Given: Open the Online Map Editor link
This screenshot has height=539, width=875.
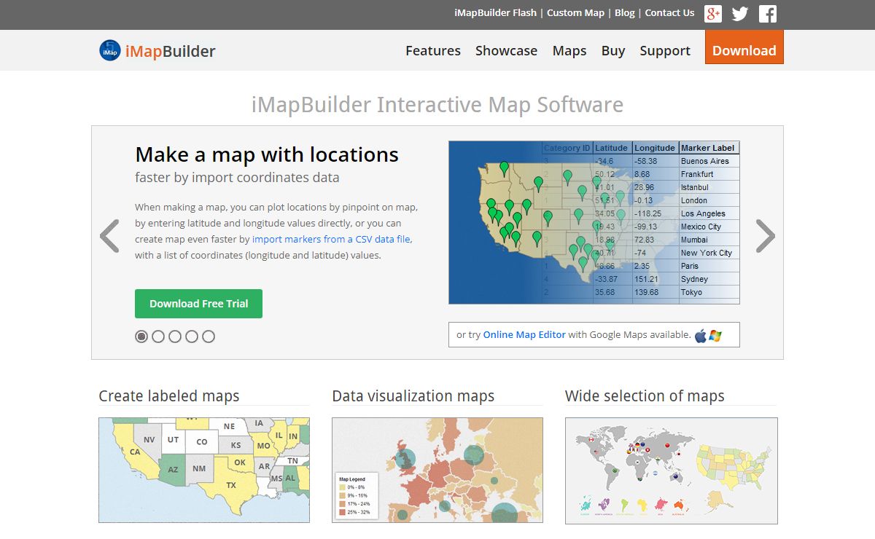Looking at the screenshot, I should pos(524,335).
